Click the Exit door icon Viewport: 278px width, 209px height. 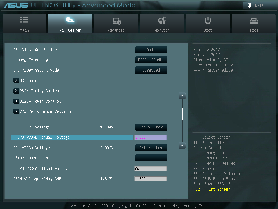249,5
